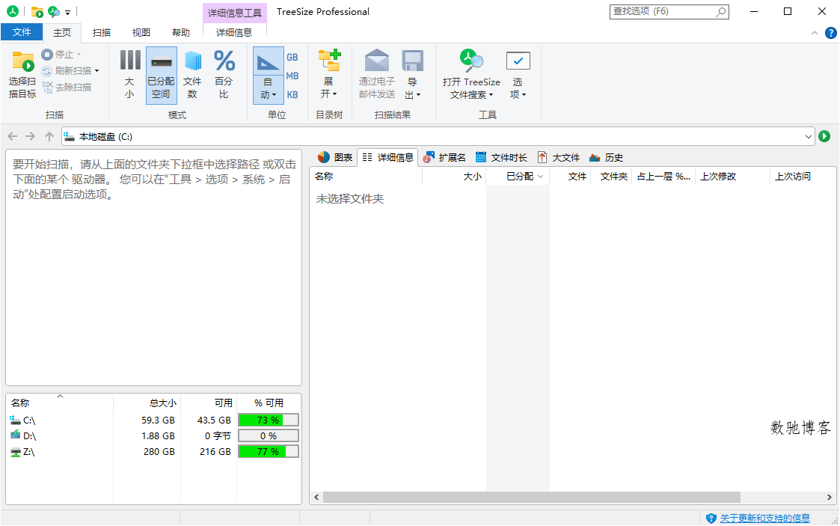This screenshot has width=840, height=526.
Task: Click 通过电子邮件发送 envelope icon
Action: pyautogui.click(x=376, y=61)
